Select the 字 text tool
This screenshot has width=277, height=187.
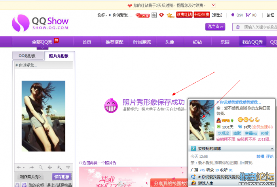68,167
